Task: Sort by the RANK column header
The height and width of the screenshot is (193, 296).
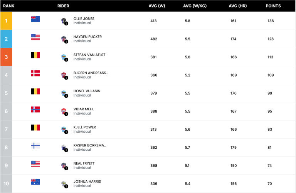Action: click(x=9, y=6)
